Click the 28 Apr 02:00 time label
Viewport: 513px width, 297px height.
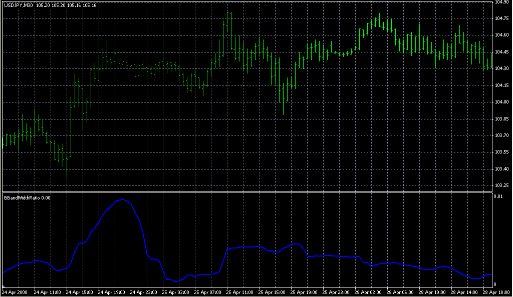(368, 292)
